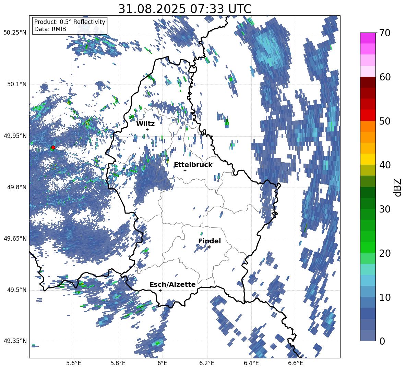Click the 5.6°E longitude label
Image resolution: width=406 pixels, height=370 pixels.
pyautogui.click(x=73, y=363)
